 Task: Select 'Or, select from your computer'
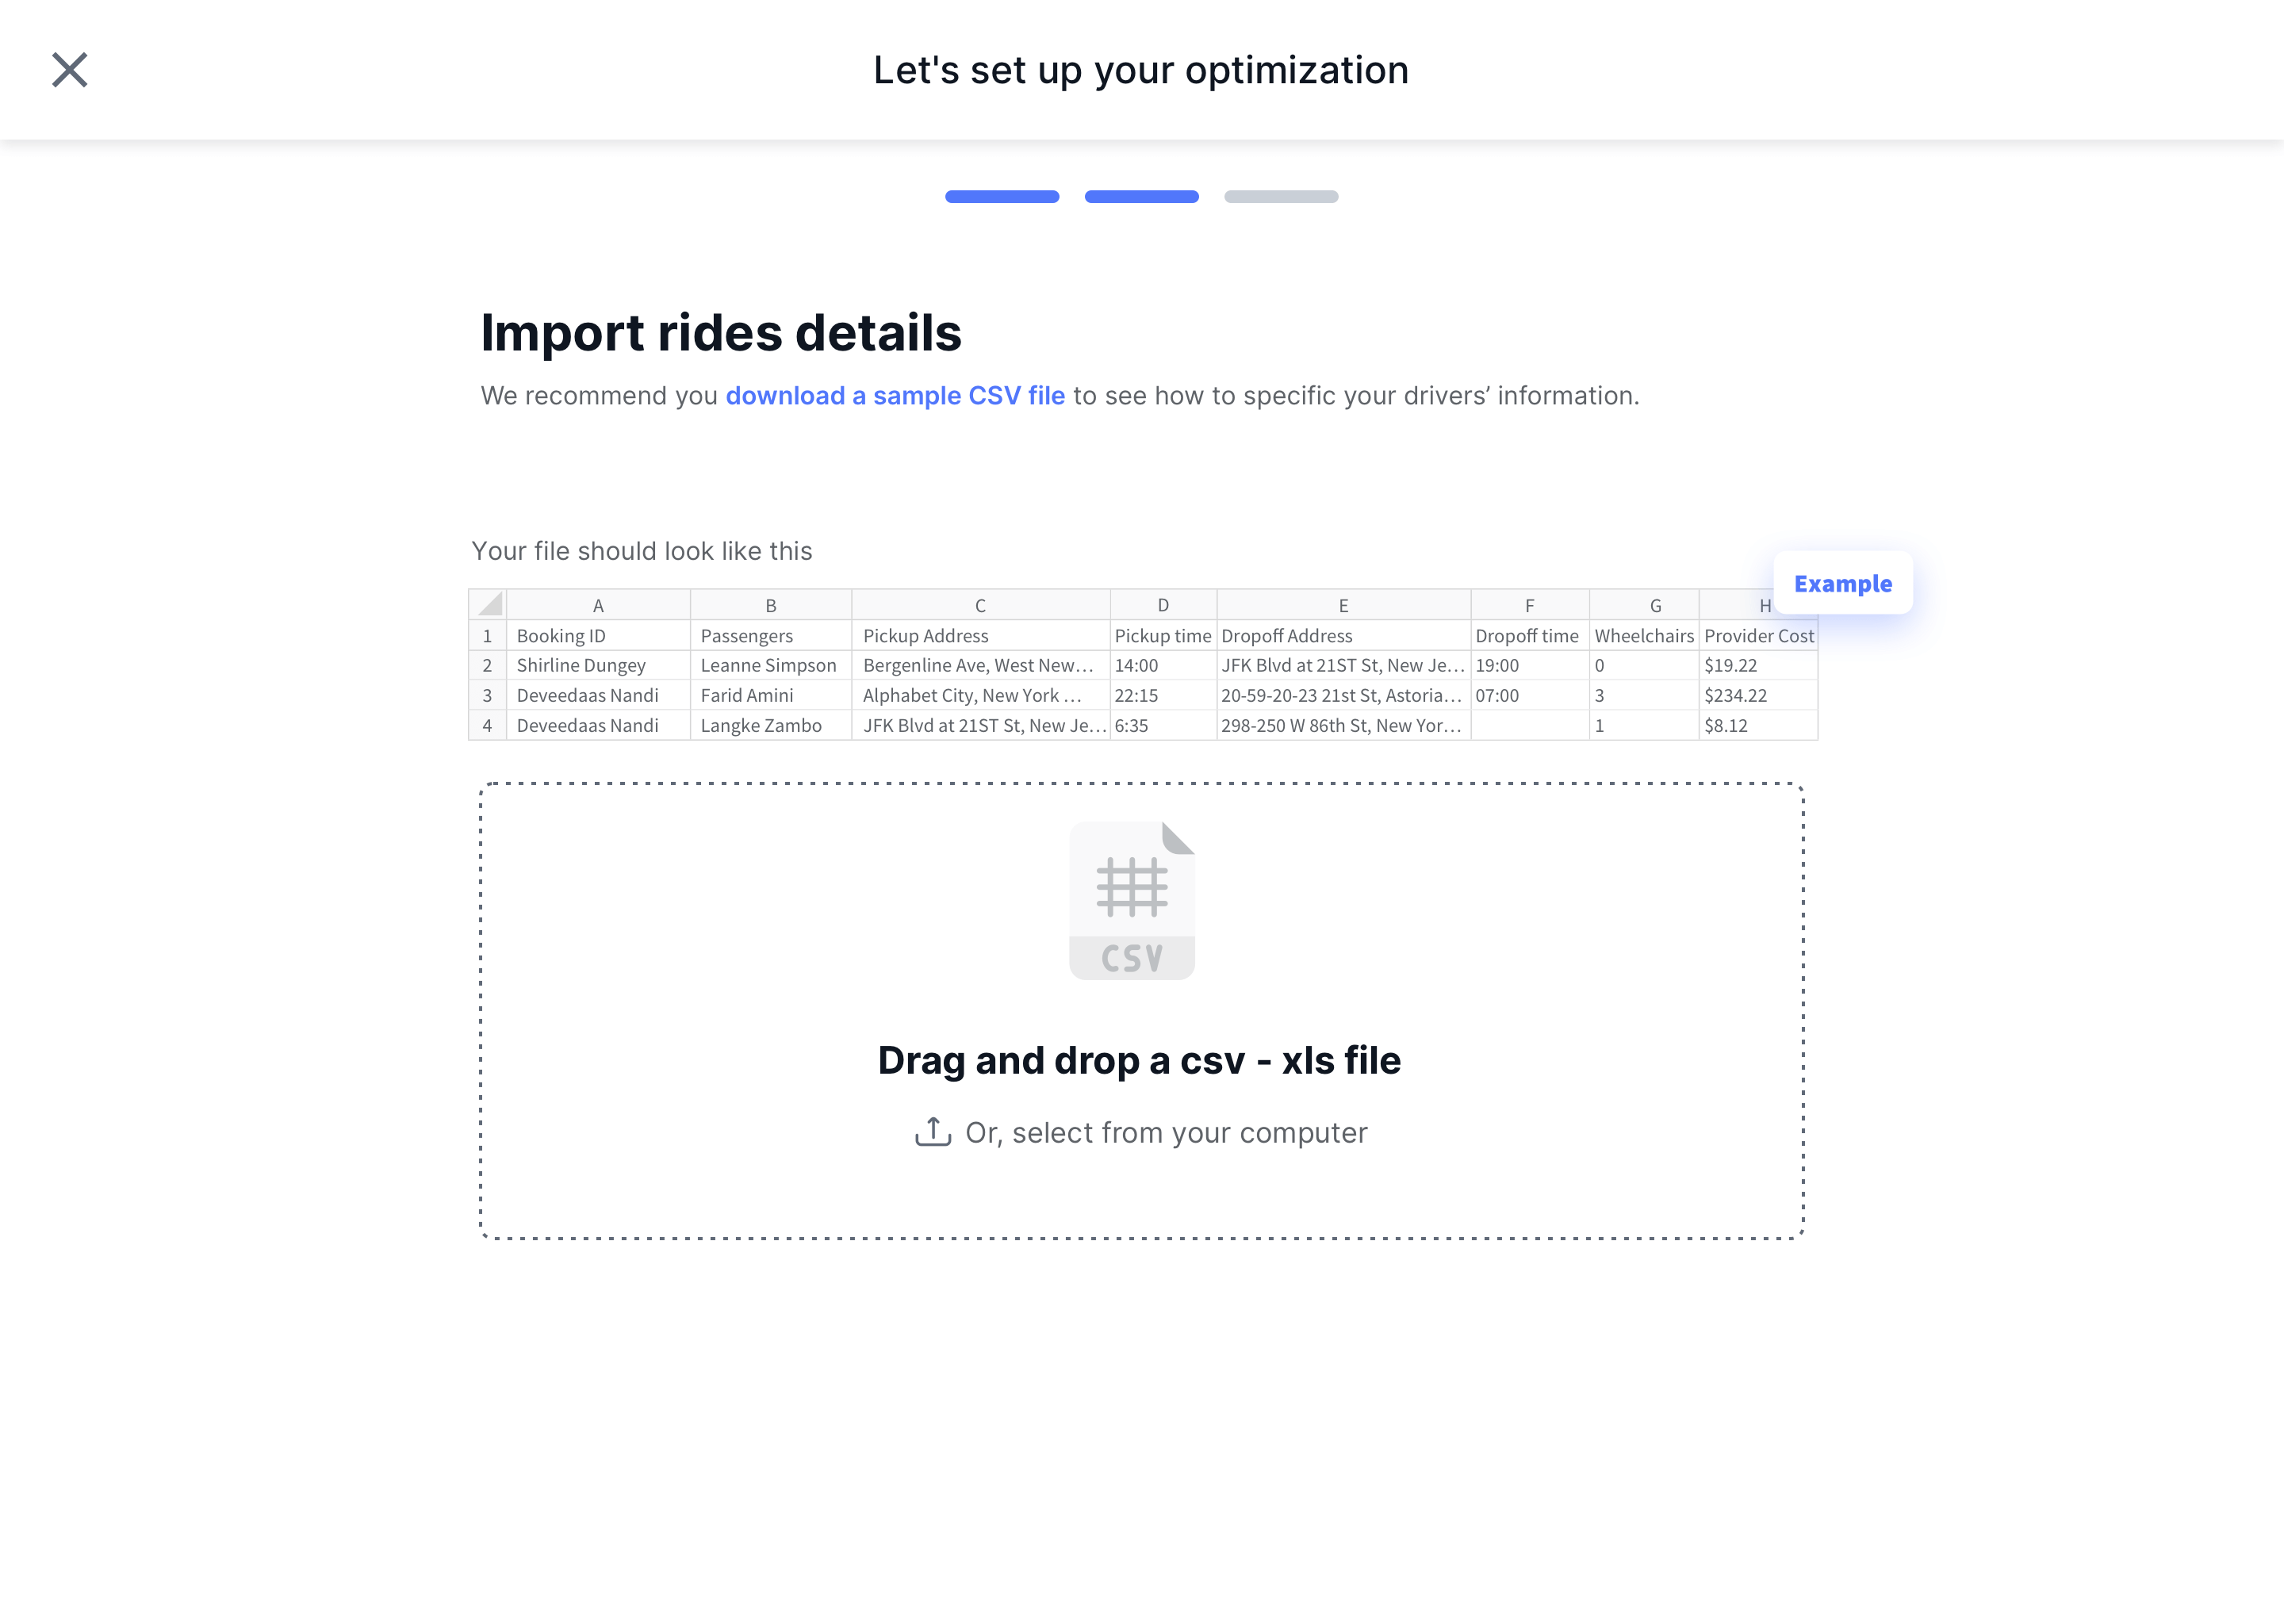pyautogui.click(x=1166, y=1133)
